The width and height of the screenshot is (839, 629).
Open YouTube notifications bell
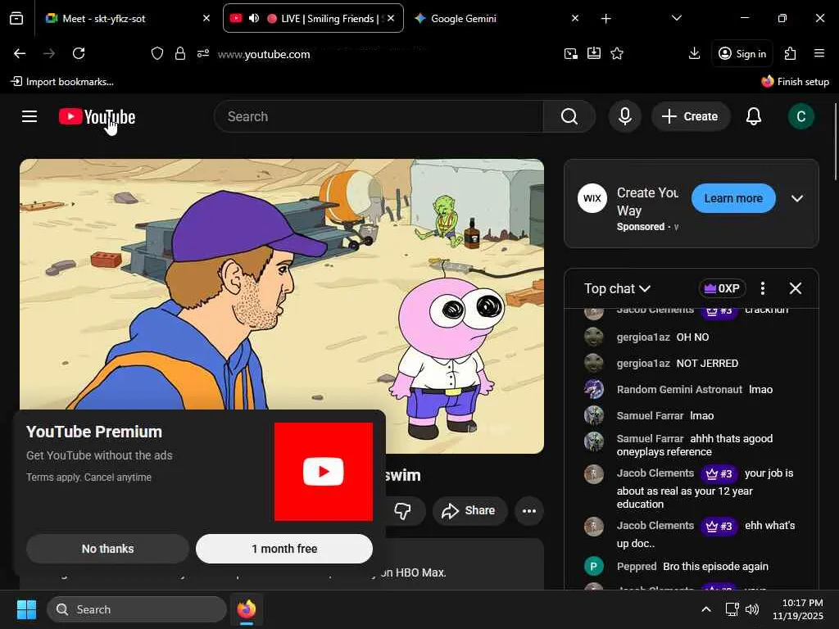[754, 116]
